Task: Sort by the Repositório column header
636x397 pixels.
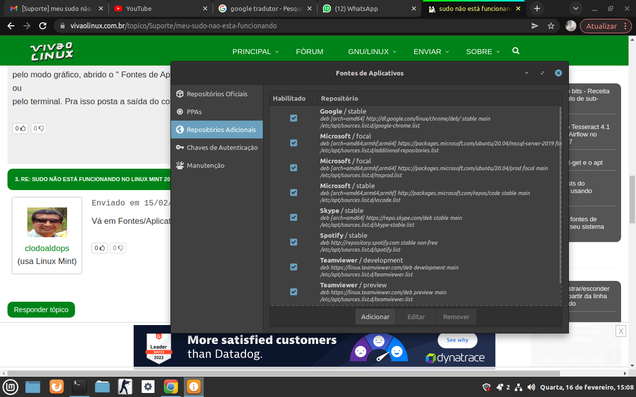Action: (x=440, y=98)
